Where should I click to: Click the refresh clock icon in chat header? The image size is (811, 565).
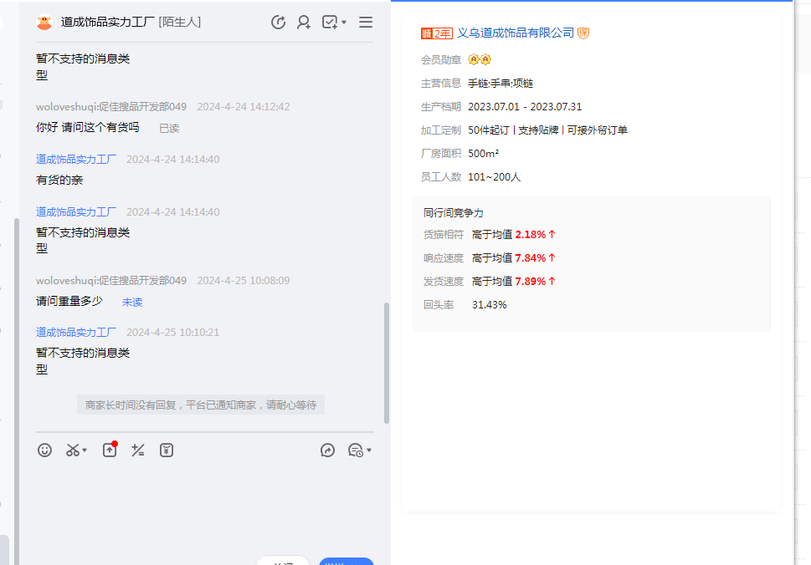pyautogui.click(x=279, y=23)
